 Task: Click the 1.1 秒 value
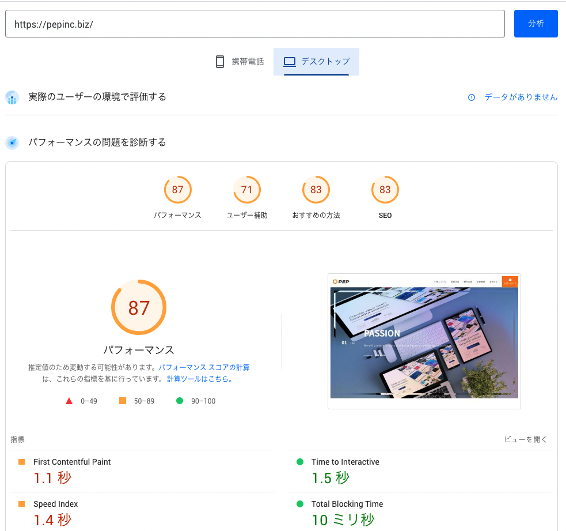point(53,478)
